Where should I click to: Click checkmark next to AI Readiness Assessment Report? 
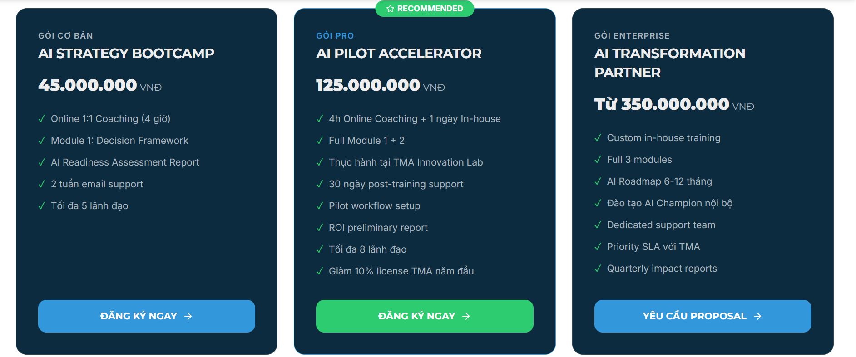point(42,162)
